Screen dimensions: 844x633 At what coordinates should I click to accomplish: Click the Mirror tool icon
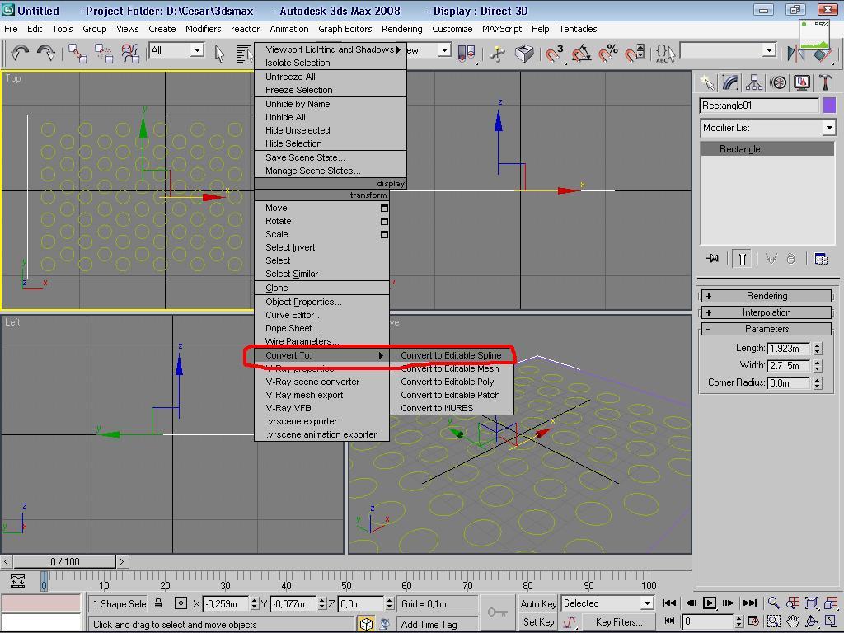[795, 54]
